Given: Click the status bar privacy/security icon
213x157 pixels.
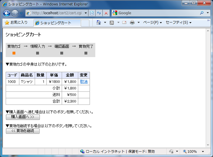Looking at the screenshot, I should (x=171, y=151).
